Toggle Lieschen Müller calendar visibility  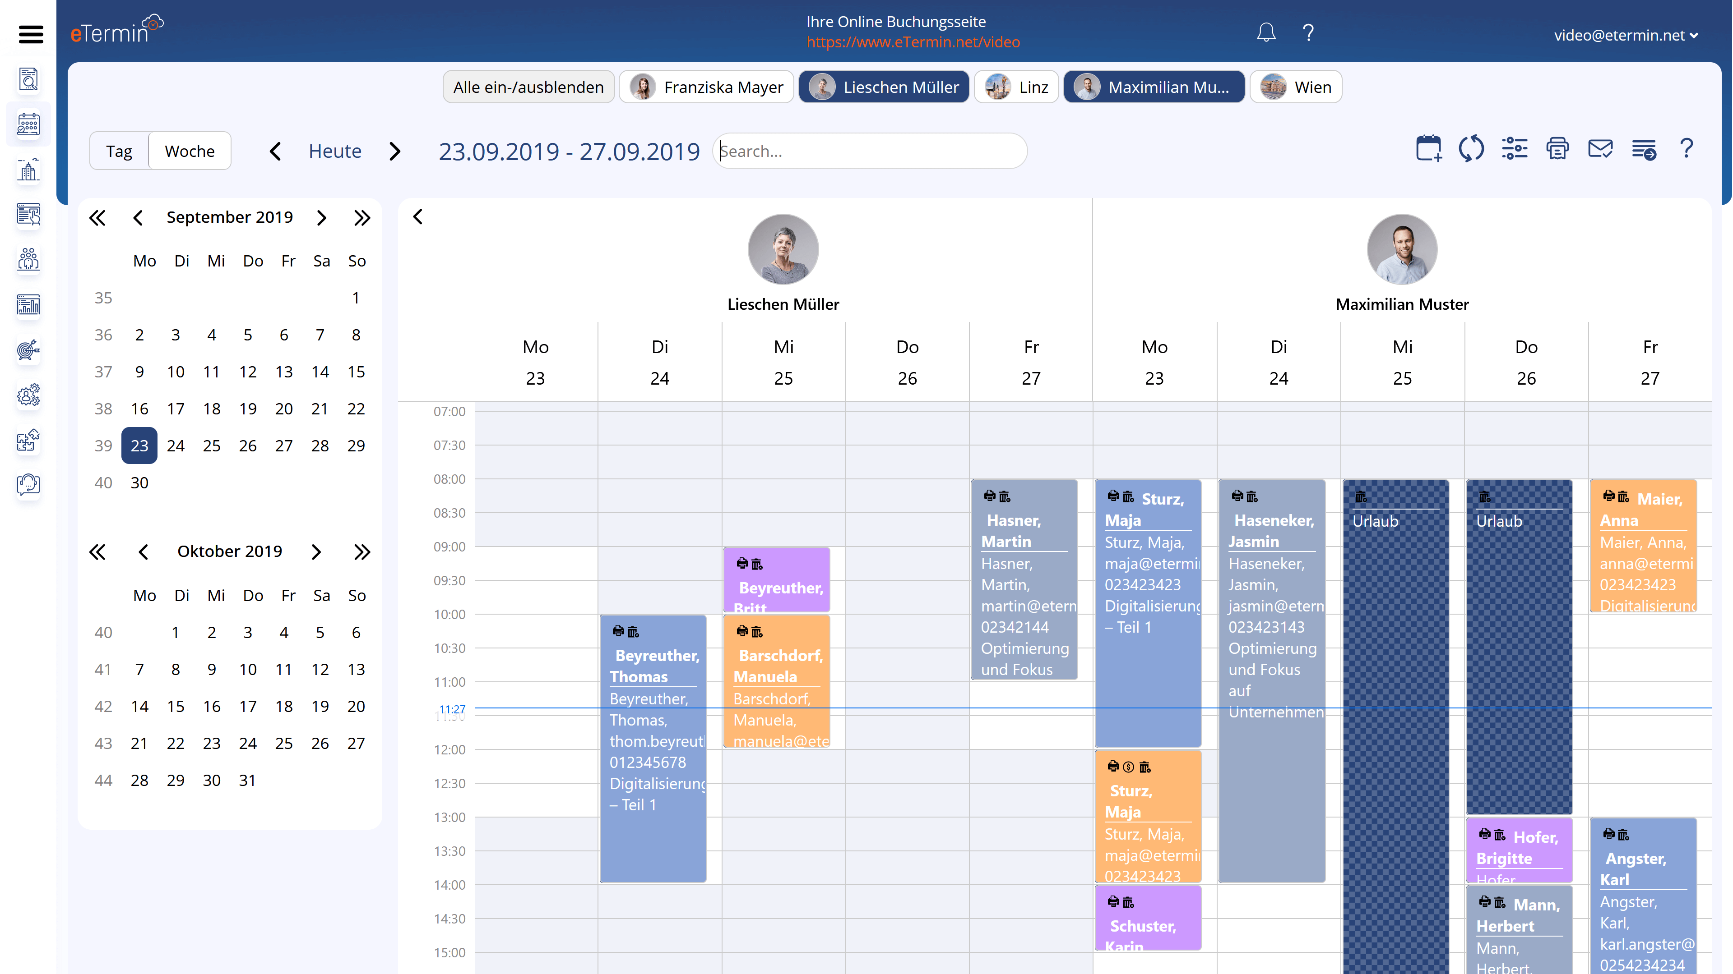point(884,87)
